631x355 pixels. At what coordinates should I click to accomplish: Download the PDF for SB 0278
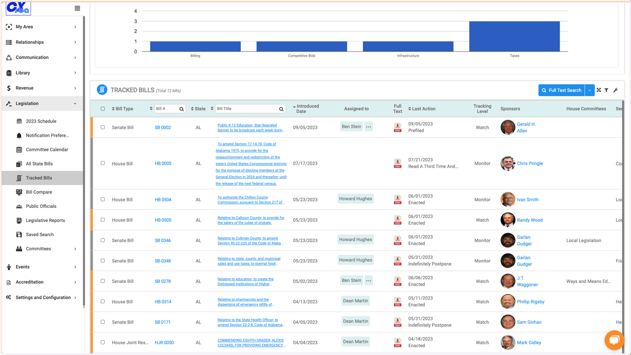pos(398,281)
